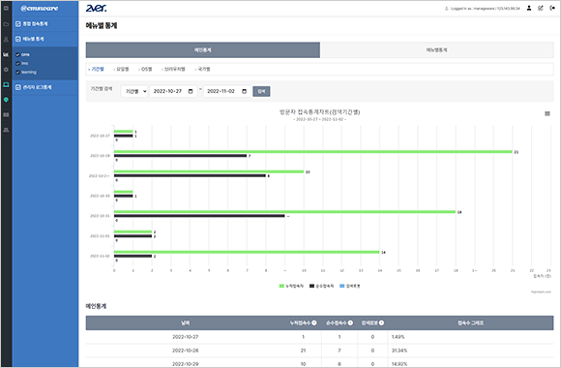Open calendar picker for 2022-11-02 end date
The image size is (561, 368).
click(x=245, y=91)
